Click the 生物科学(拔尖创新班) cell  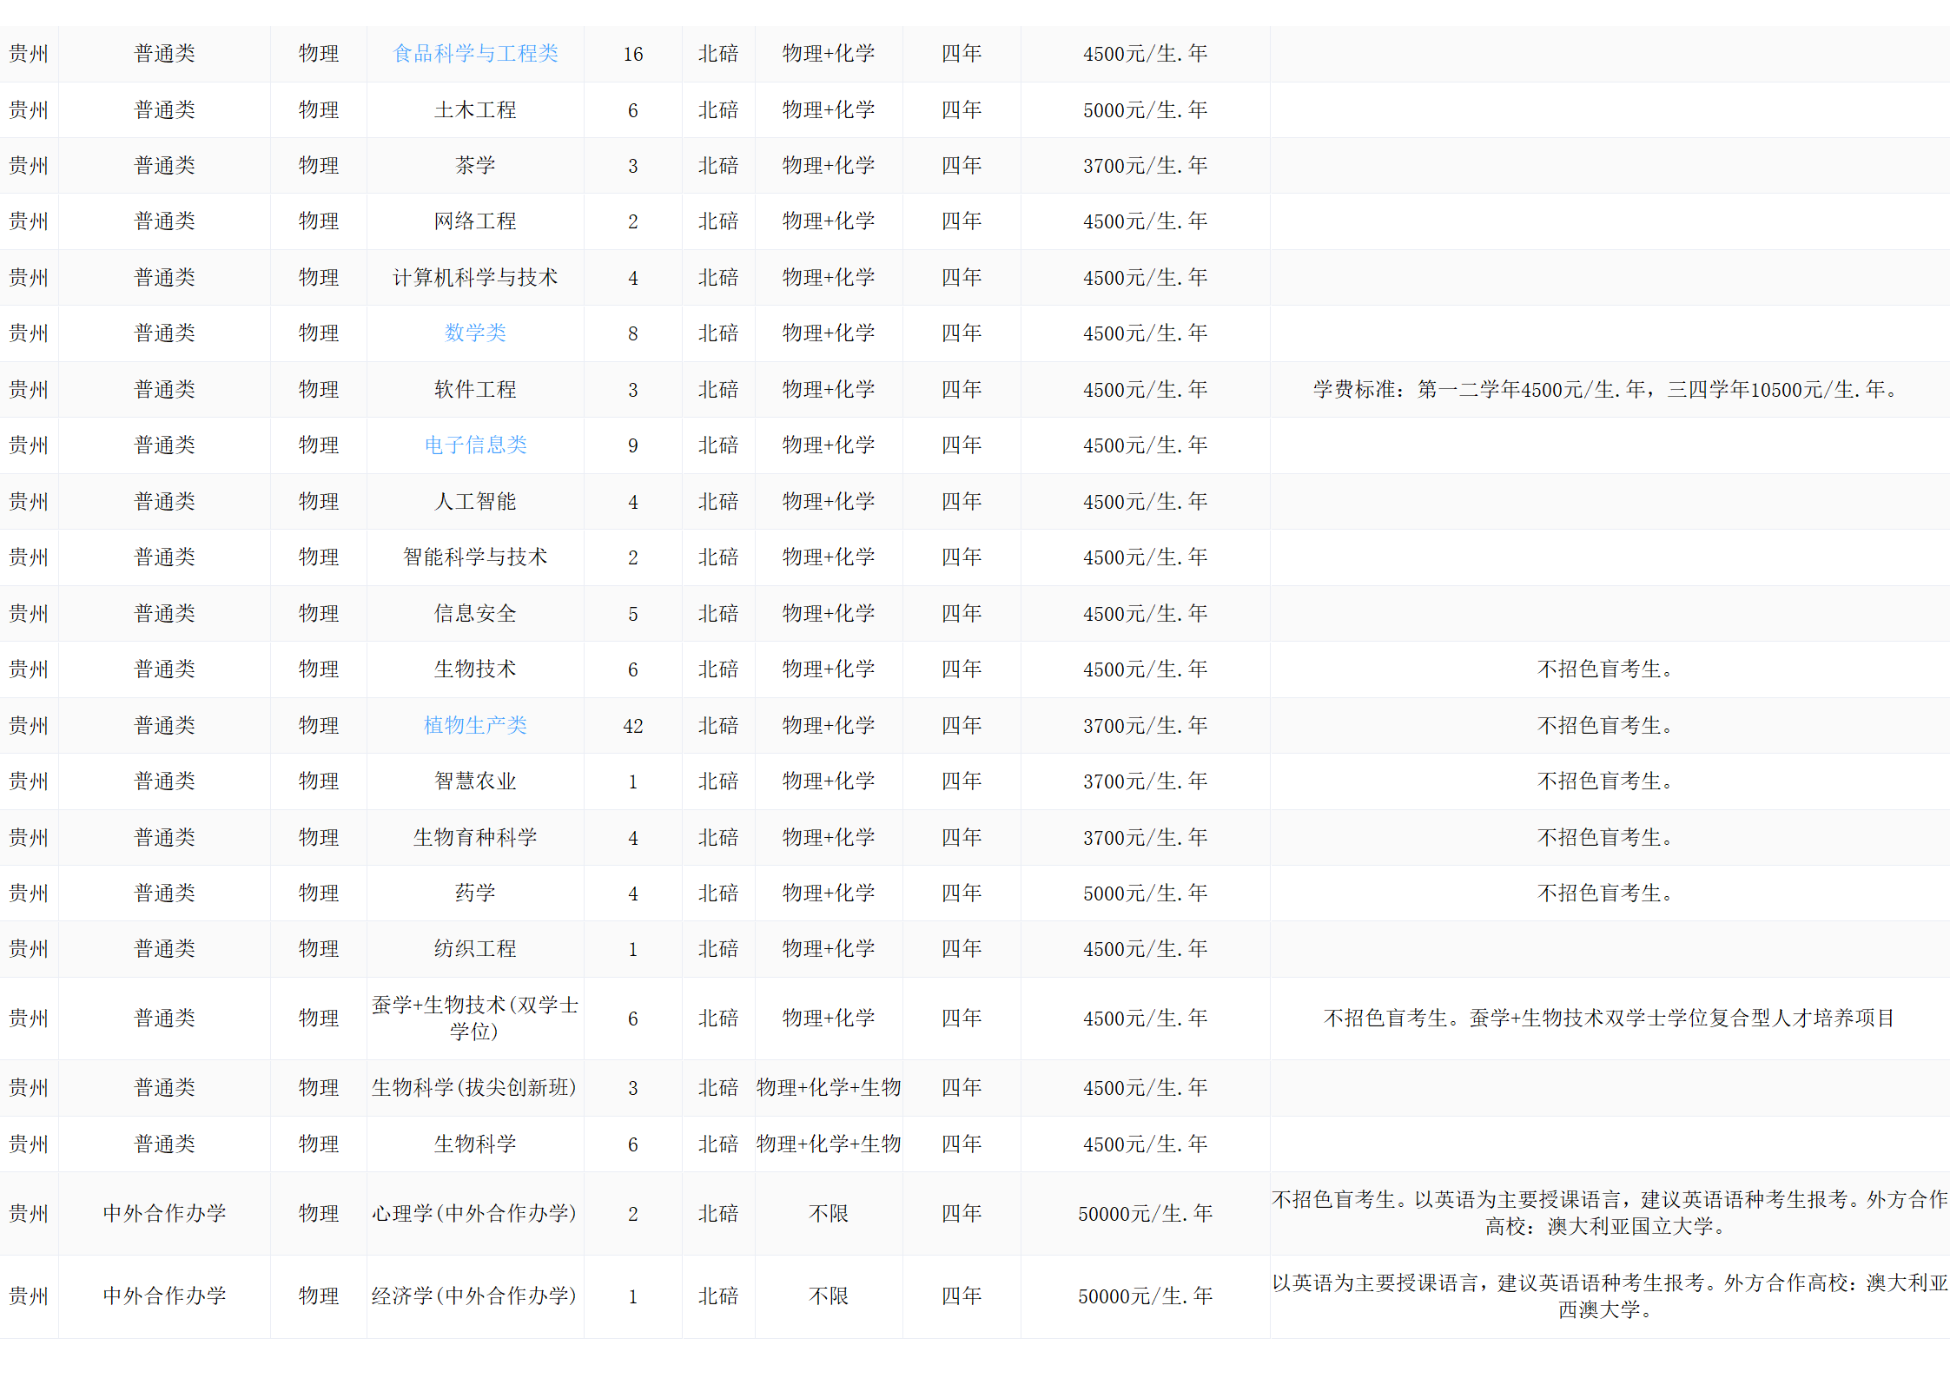475,1088
